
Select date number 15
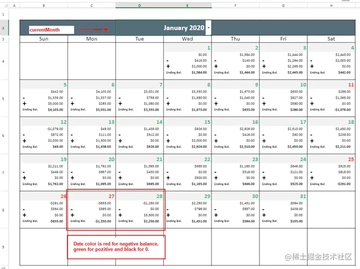click(208, 122)
